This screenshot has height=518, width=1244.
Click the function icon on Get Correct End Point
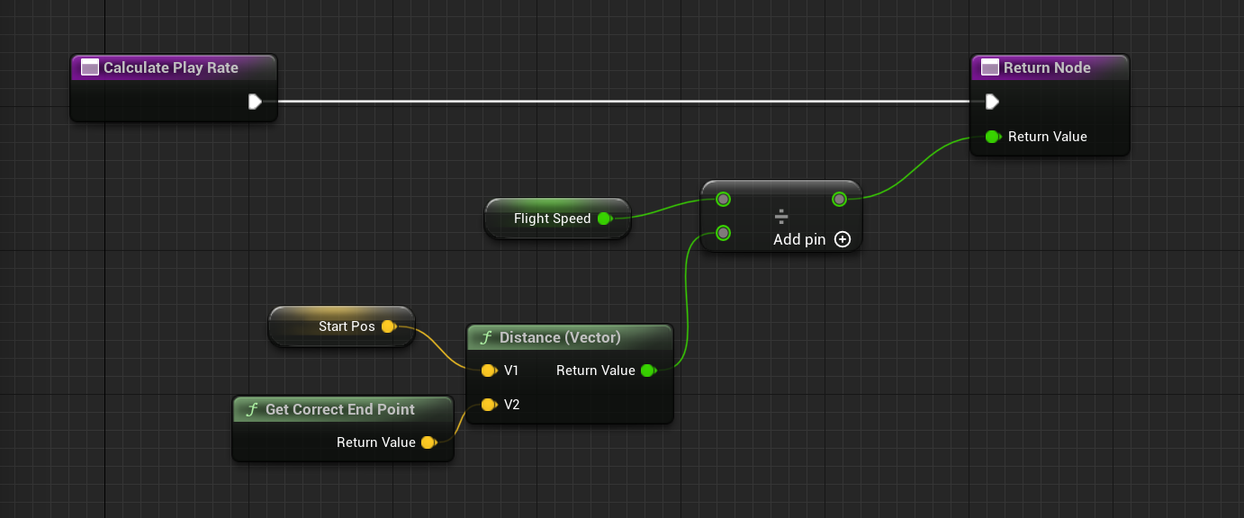(253, 409)
